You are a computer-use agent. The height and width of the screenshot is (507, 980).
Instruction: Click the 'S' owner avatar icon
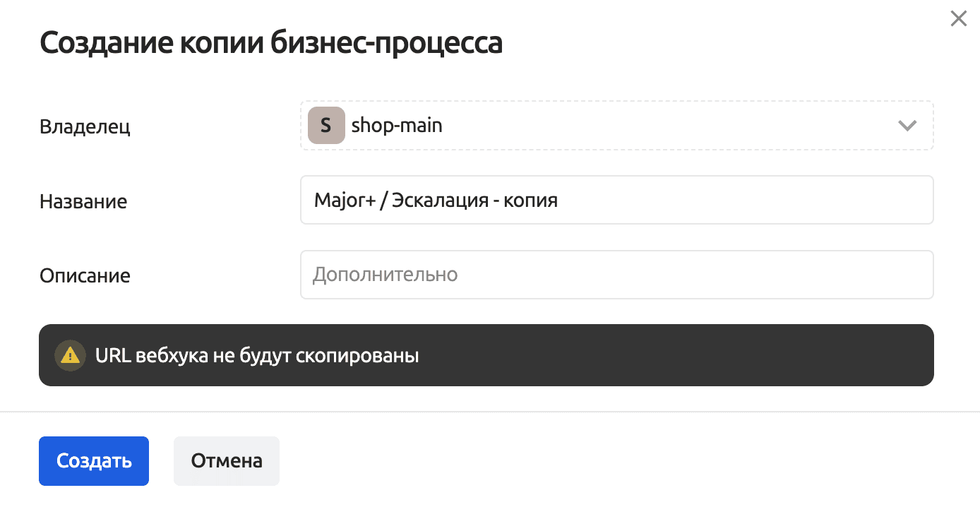[x=325, y=126]
